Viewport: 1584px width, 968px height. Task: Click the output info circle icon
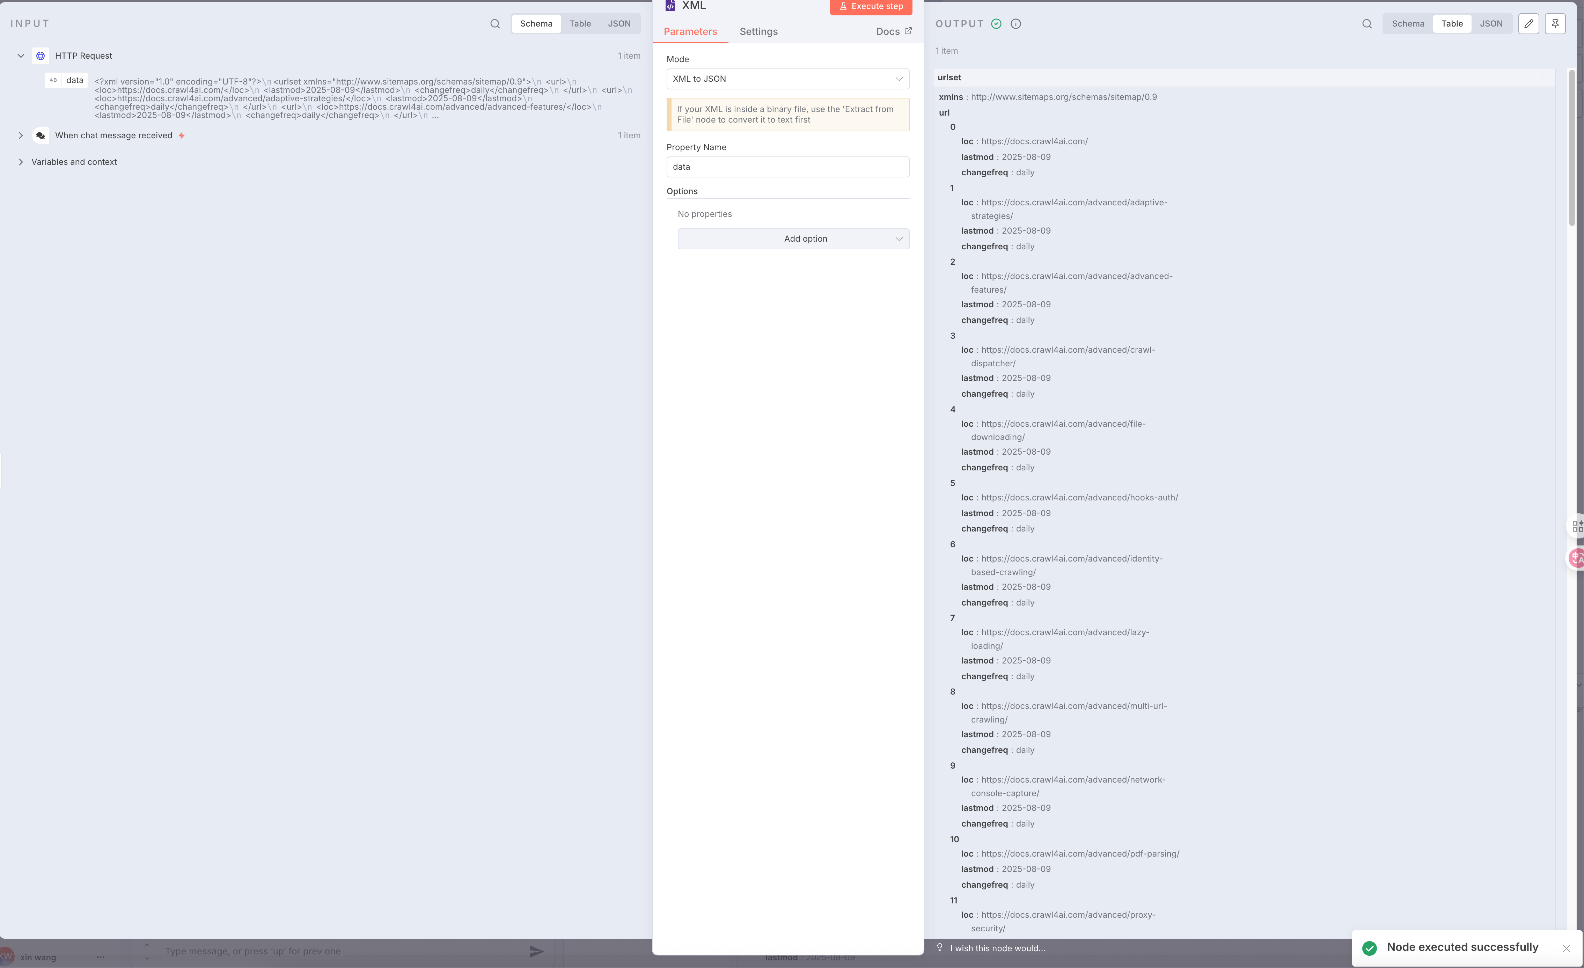point(1016,24)
